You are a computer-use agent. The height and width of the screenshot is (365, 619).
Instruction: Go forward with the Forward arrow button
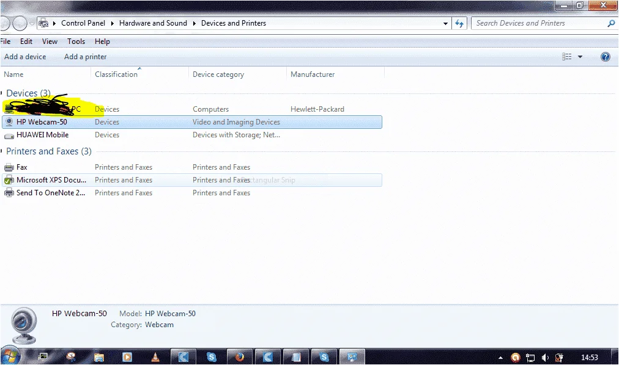[x=20, y=23]
